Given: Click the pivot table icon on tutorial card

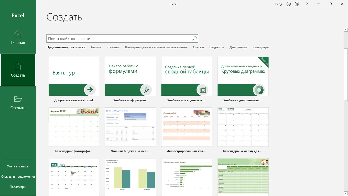Looking at the screenshot, I should click(x=202, y=90).
